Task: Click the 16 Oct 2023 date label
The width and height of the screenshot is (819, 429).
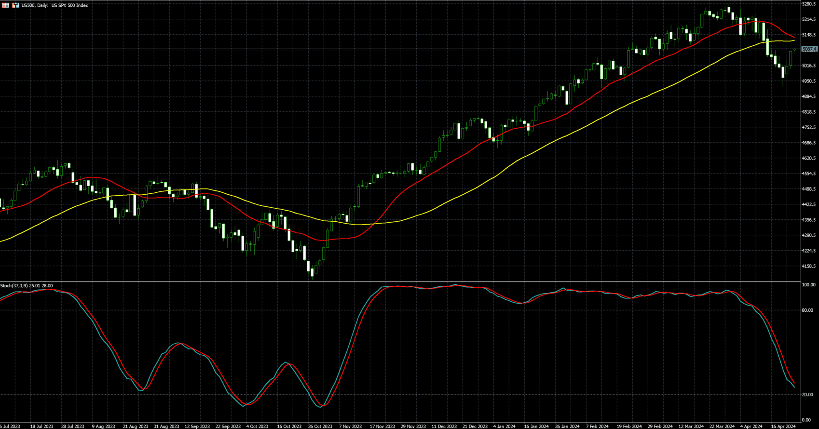Action: point(289,426)
